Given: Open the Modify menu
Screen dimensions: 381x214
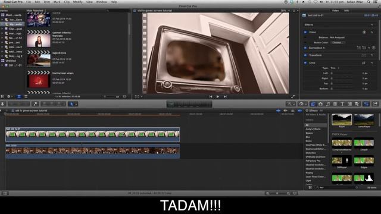Looking at the screenshot, I should (x=78, y=2).
